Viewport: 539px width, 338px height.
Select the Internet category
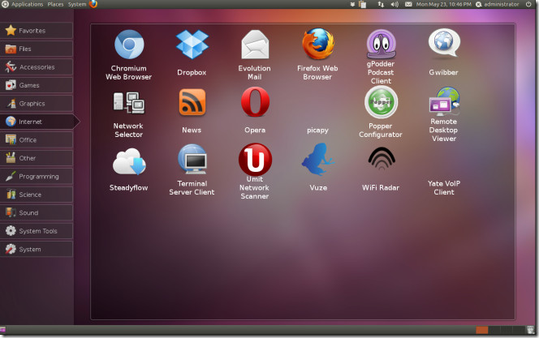[x=38, y=122]
